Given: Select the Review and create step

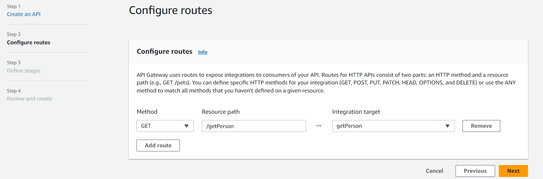Looking at the screenshot, I should tap(29, 99).
